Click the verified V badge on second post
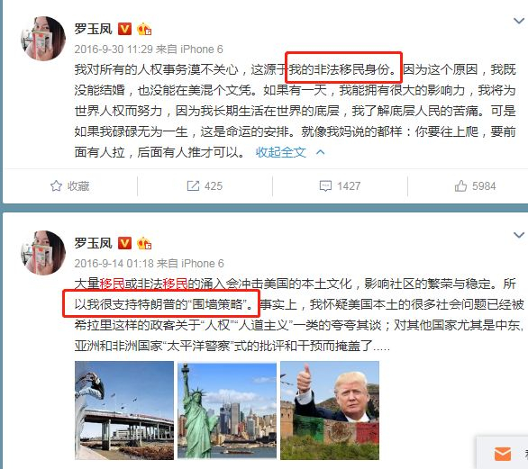The image size is (528, 469). [124, 243]
